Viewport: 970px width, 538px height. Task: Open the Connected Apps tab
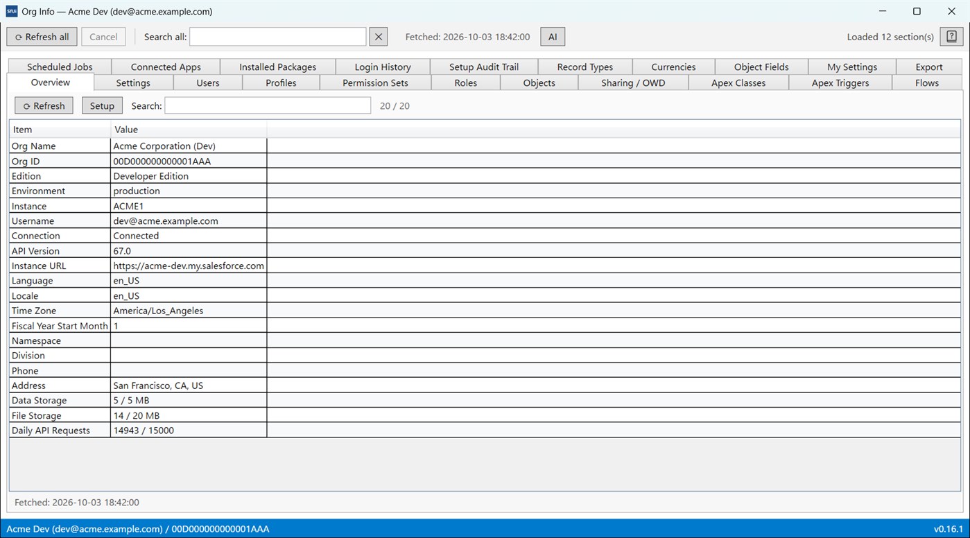tap(166, 67)
